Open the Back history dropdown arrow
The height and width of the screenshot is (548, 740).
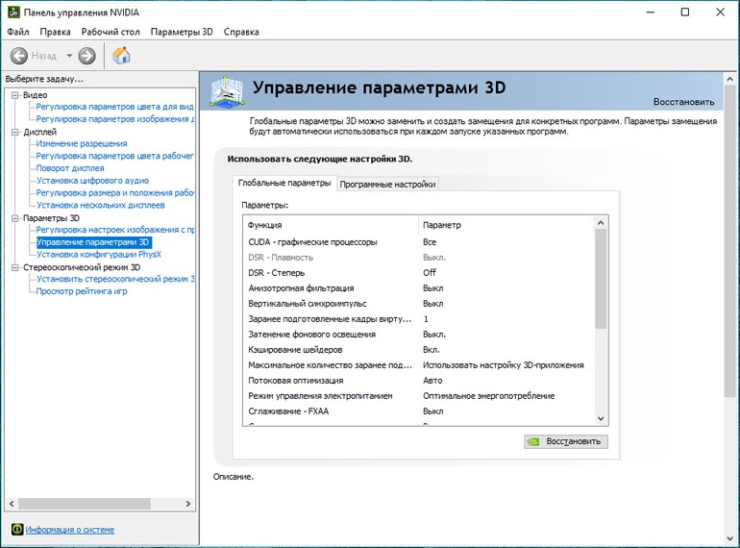click(x=69, y=56)
